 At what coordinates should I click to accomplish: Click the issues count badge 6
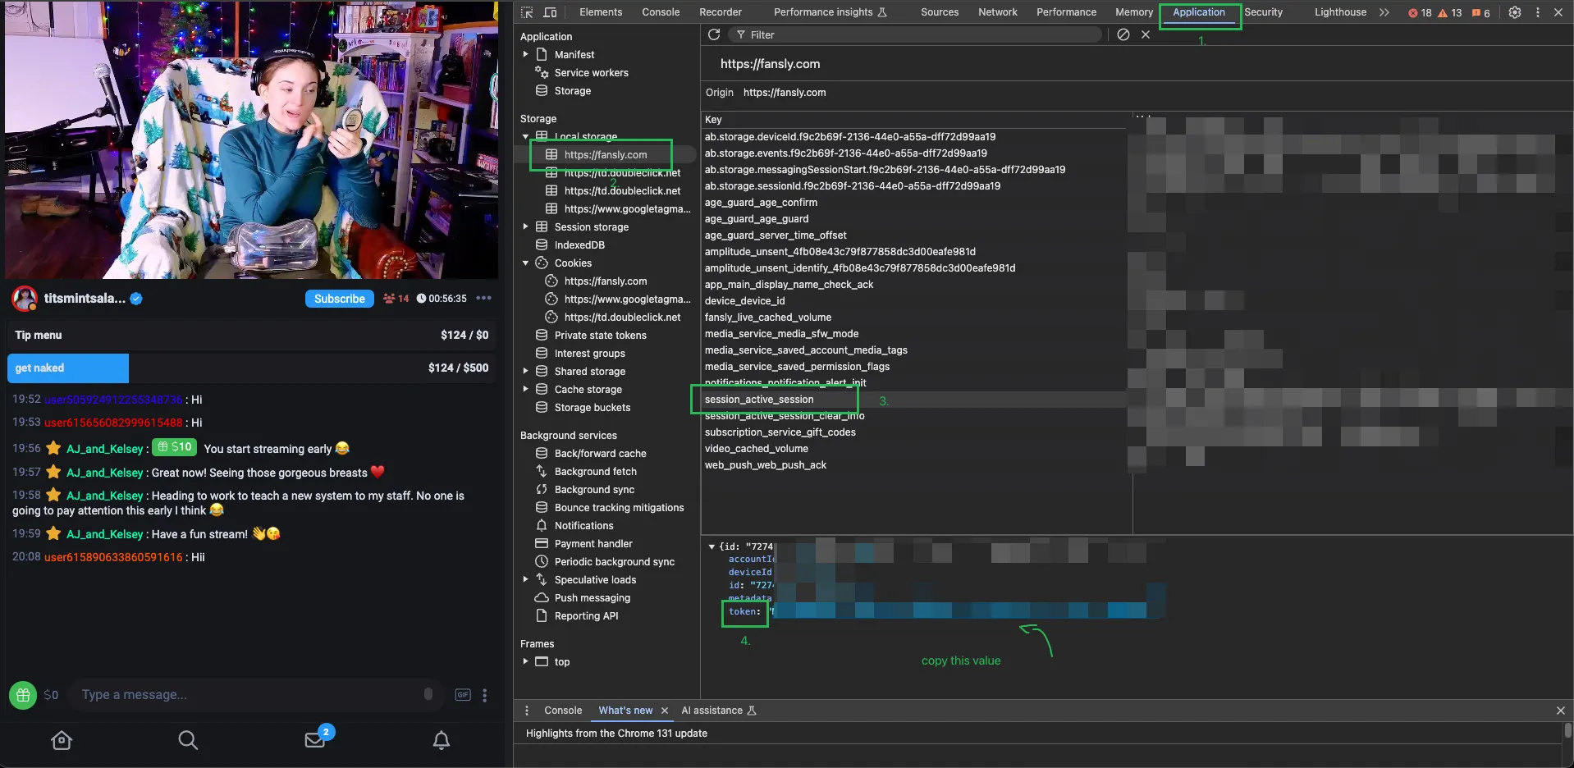pyautogui.click(x=1481, y=13)
